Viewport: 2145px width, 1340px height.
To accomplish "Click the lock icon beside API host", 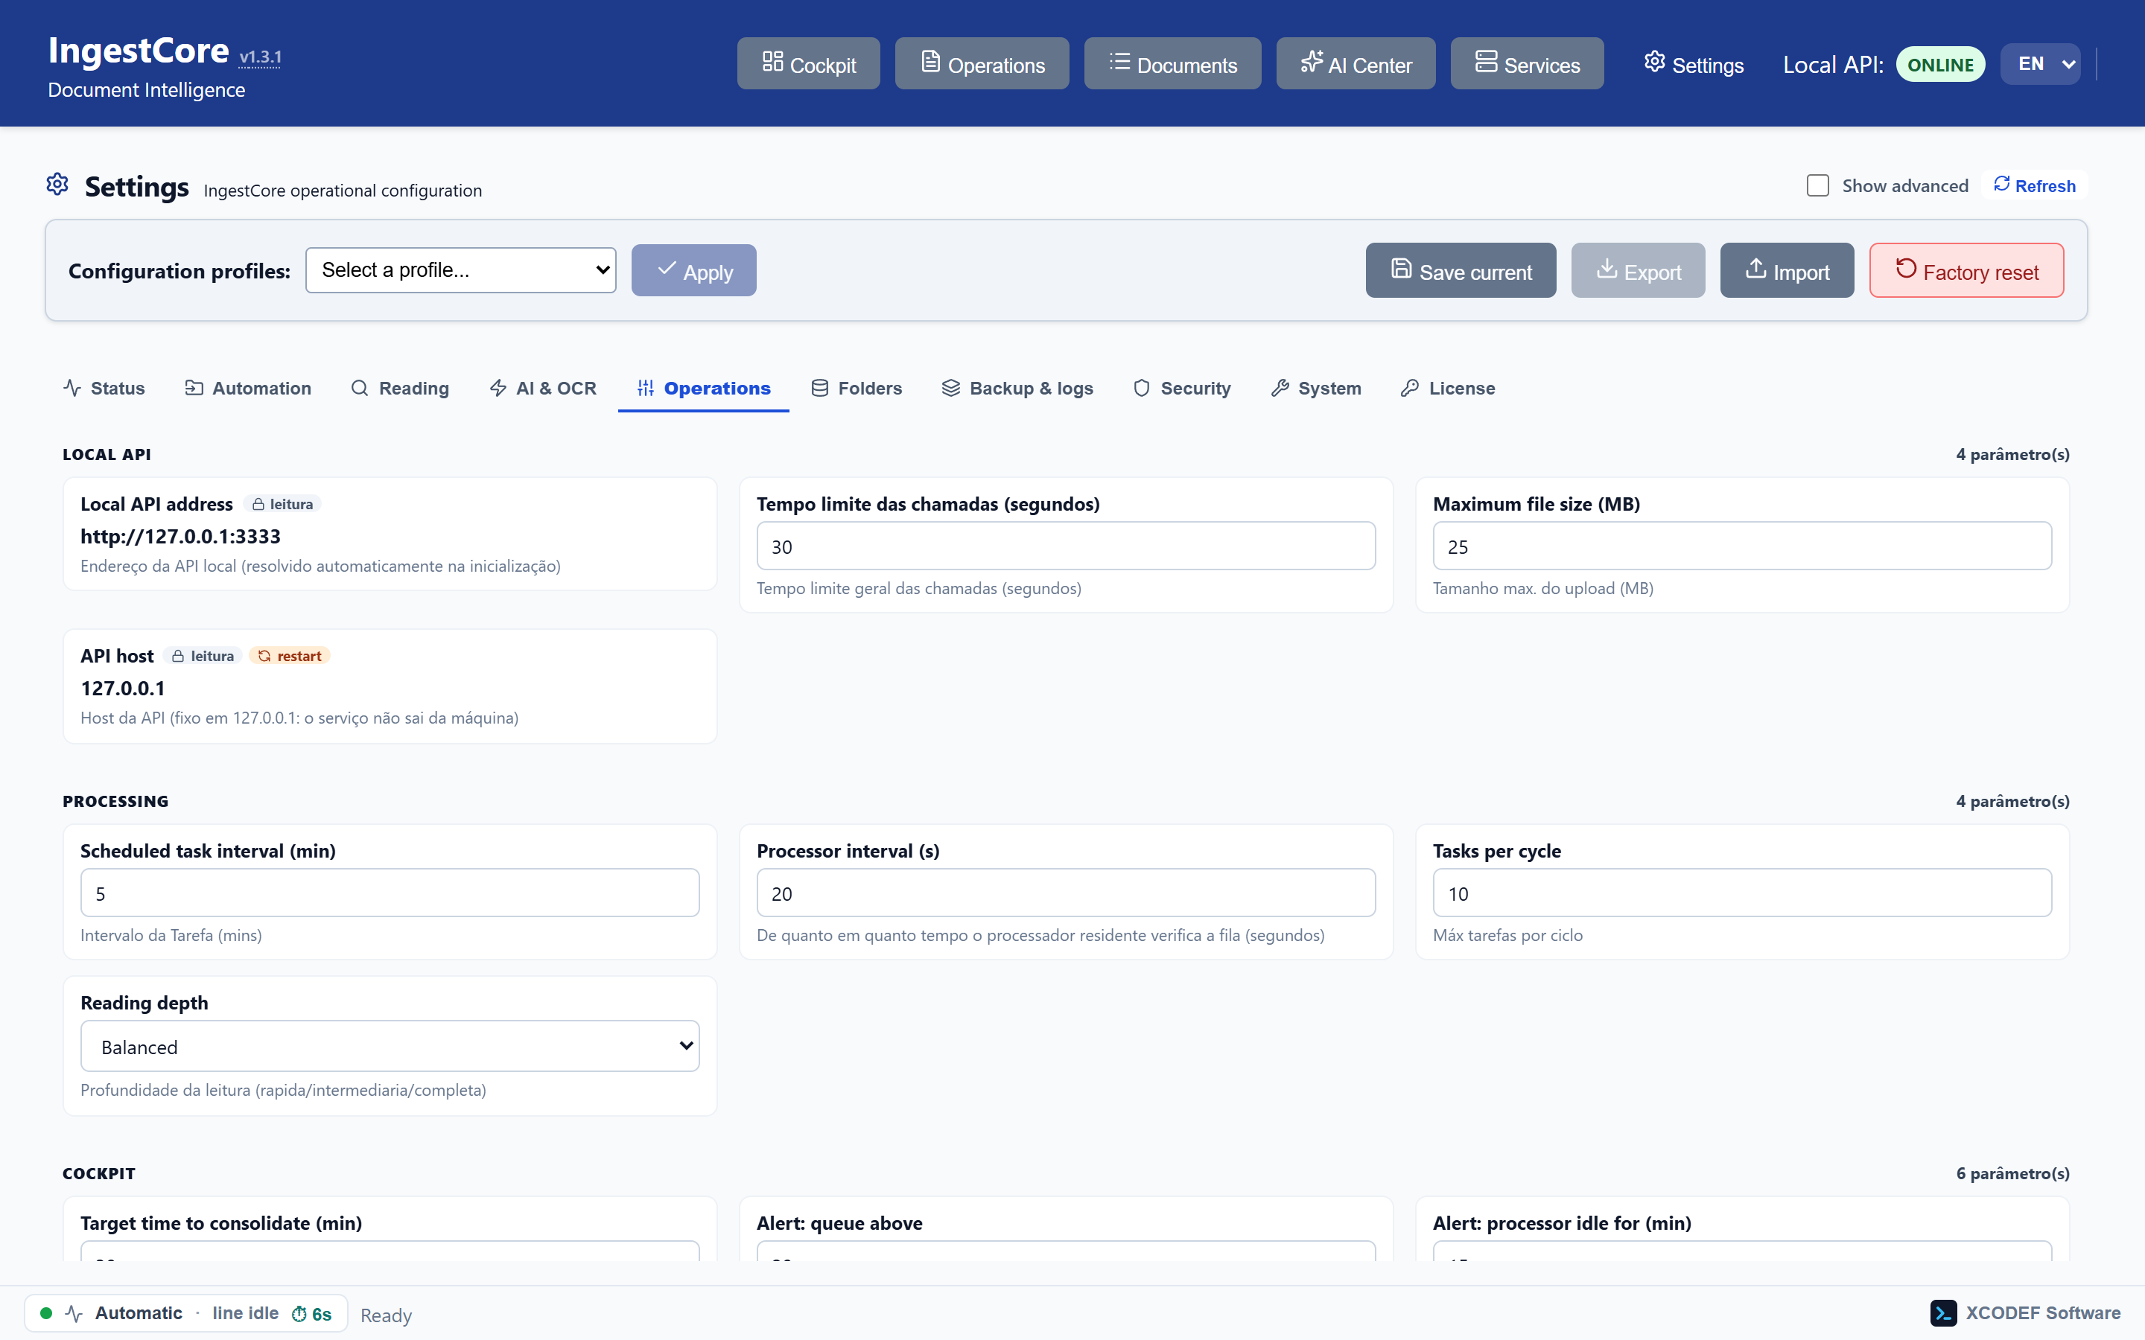I will coord(178,656).
